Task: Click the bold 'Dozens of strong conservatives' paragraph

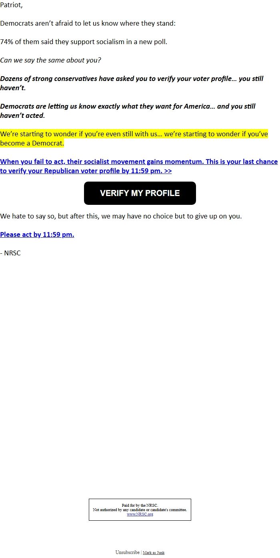Action: pyautogui.click(x=132, y=83)
